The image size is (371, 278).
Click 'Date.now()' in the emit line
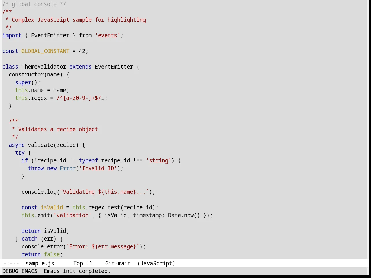tap(184, 215)
